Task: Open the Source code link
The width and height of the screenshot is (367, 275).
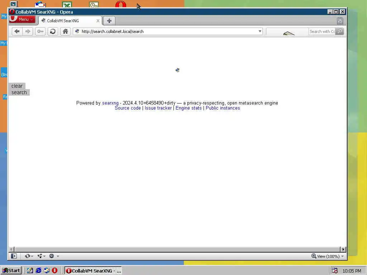Action: (x=128, y=108)
